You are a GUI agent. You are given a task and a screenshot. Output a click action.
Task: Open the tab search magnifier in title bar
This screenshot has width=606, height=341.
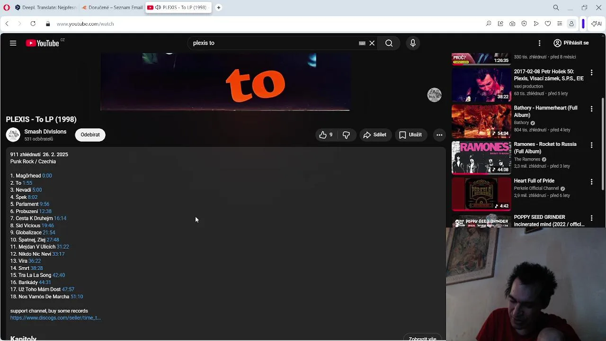[x=556, y=8]
